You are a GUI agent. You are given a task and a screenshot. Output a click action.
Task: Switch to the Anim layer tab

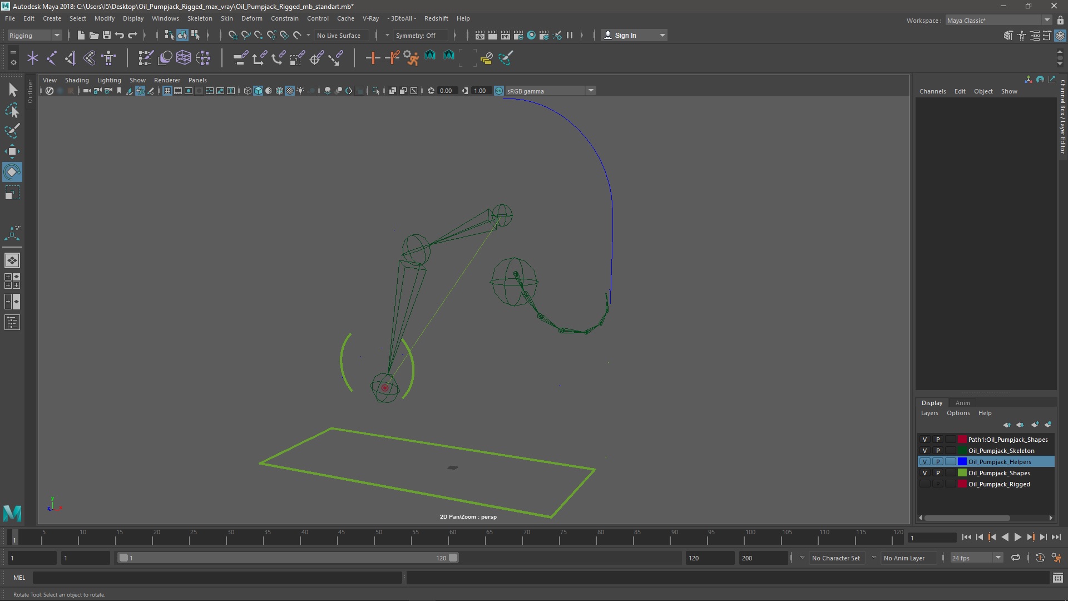[x=962, y=403]
